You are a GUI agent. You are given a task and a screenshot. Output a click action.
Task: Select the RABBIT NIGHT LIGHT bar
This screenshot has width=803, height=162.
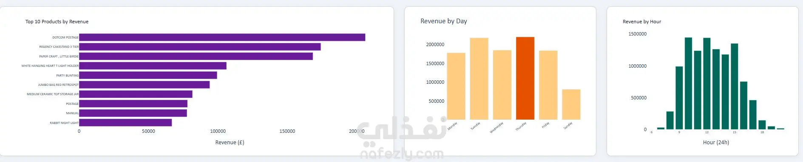click(x=125, y=123)
